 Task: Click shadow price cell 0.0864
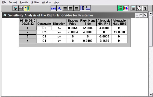(73, 28)
